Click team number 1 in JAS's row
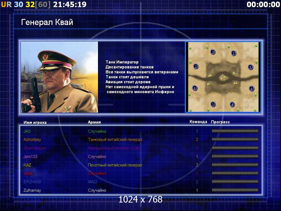281x211 pixels. pos(197,131)
